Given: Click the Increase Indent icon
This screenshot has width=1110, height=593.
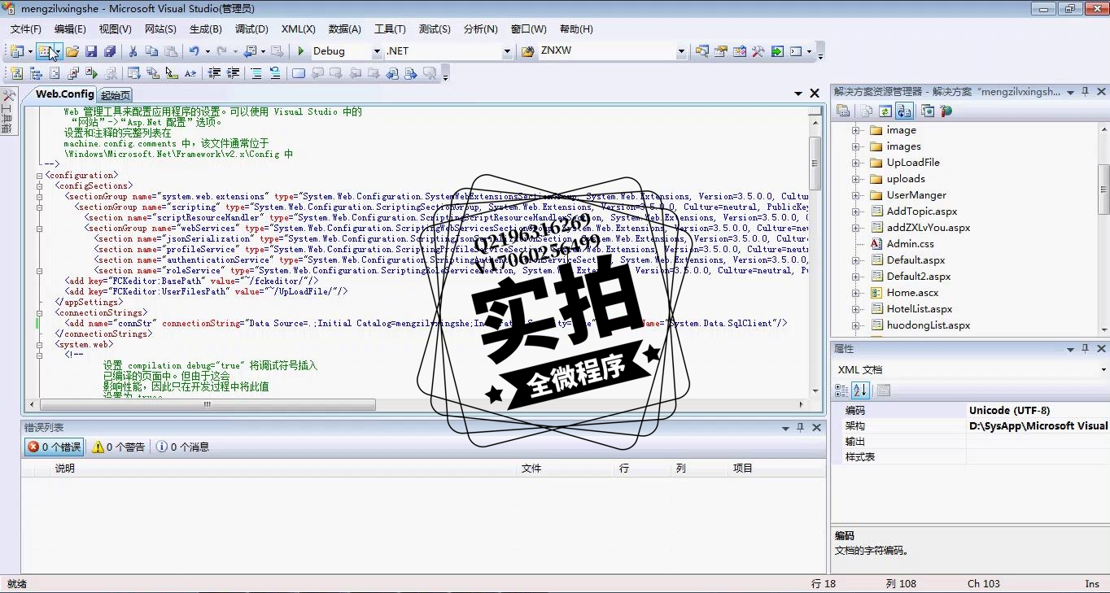Looking at the screenshot, I should [x=233, y=73].
